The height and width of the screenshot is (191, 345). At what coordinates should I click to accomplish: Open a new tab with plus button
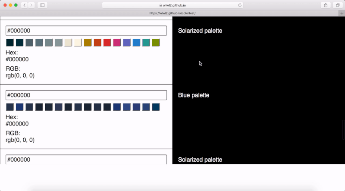342,13
